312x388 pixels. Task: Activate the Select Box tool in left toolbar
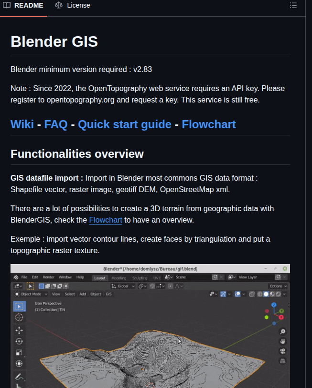click(x=19, y=306)
